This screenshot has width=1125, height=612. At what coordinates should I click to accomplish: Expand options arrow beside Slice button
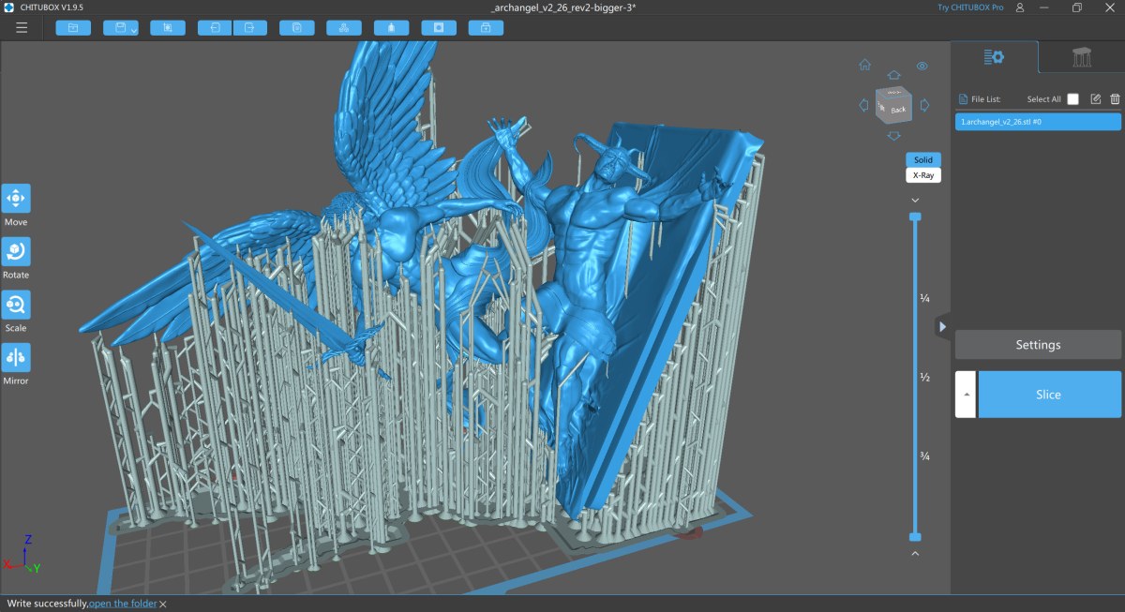(x=965, y=395)
